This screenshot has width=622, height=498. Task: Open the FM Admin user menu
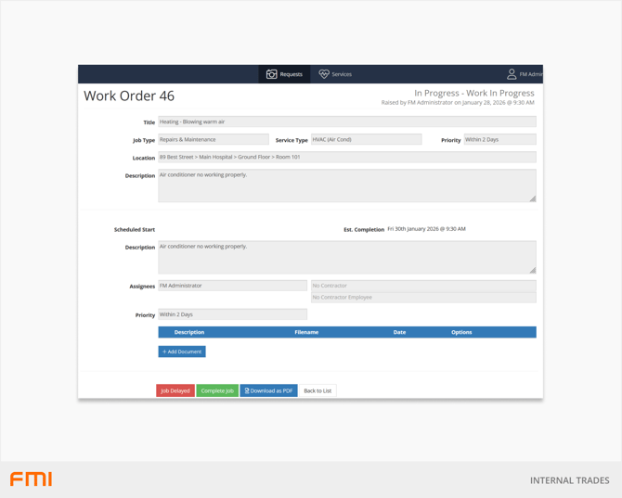click(525, 74)
